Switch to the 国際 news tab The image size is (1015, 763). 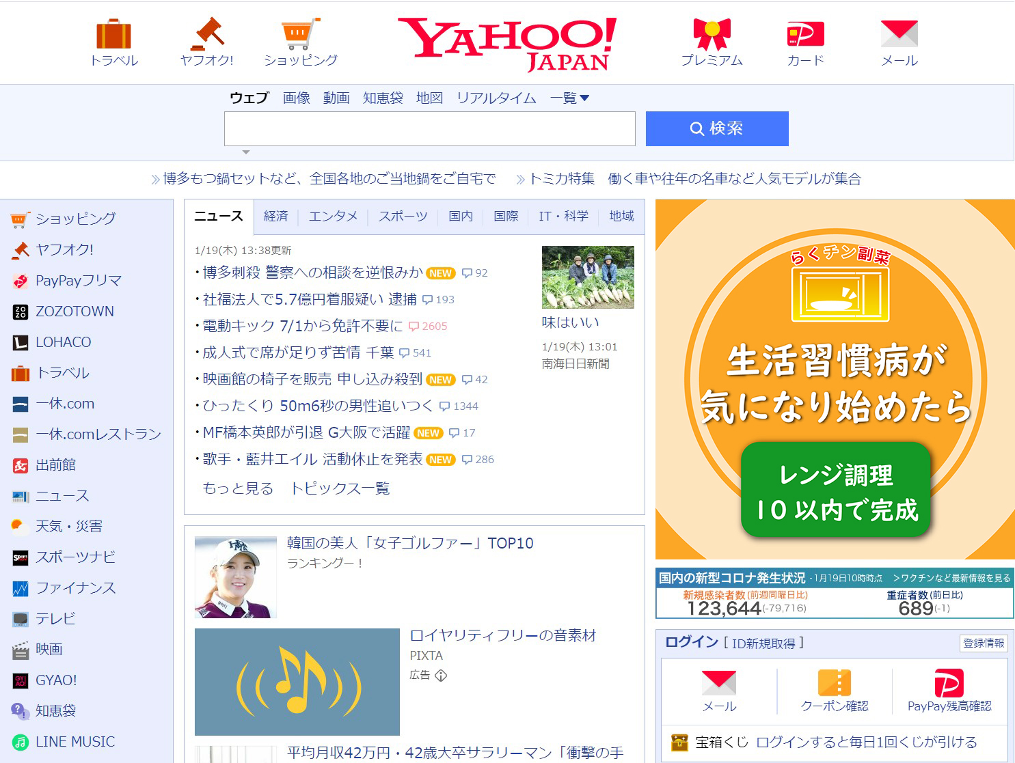click(506, 217)
